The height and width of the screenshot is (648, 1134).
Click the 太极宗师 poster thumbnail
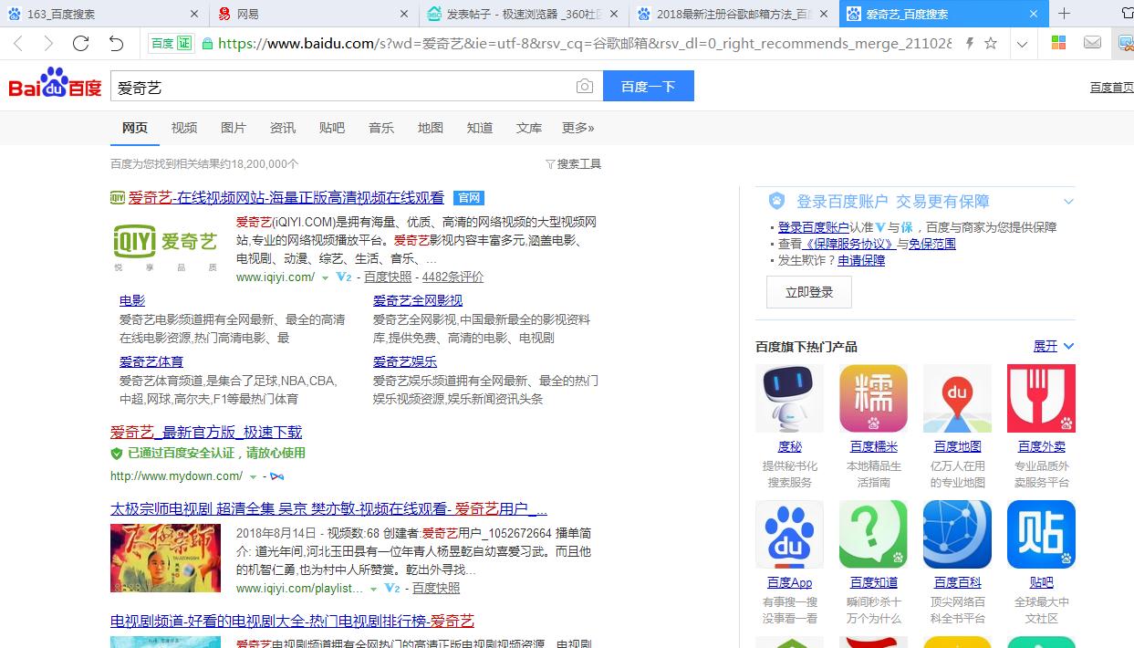pos(165,558)
